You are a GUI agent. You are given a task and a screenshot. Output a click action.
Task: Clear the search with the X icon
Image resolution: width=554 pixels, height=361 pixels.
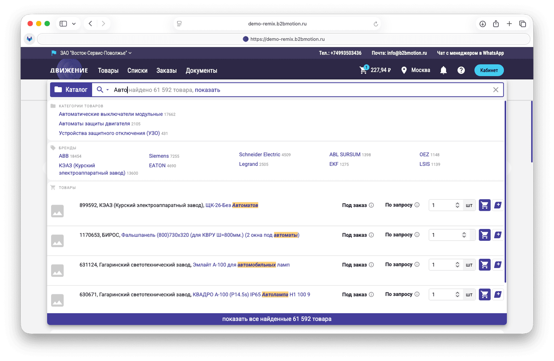point(496,90)
